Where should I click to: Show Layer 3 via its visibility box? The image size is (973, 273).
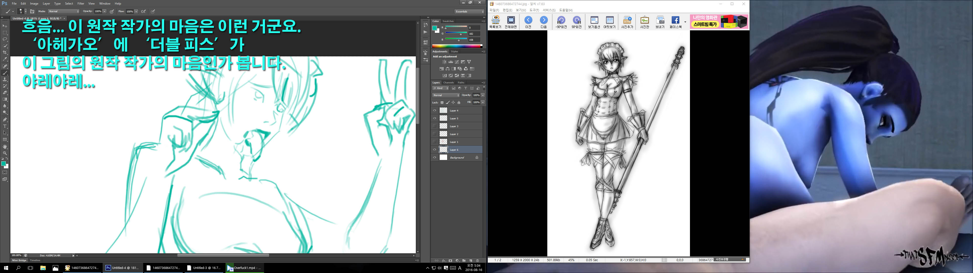(x=434, y=126)
